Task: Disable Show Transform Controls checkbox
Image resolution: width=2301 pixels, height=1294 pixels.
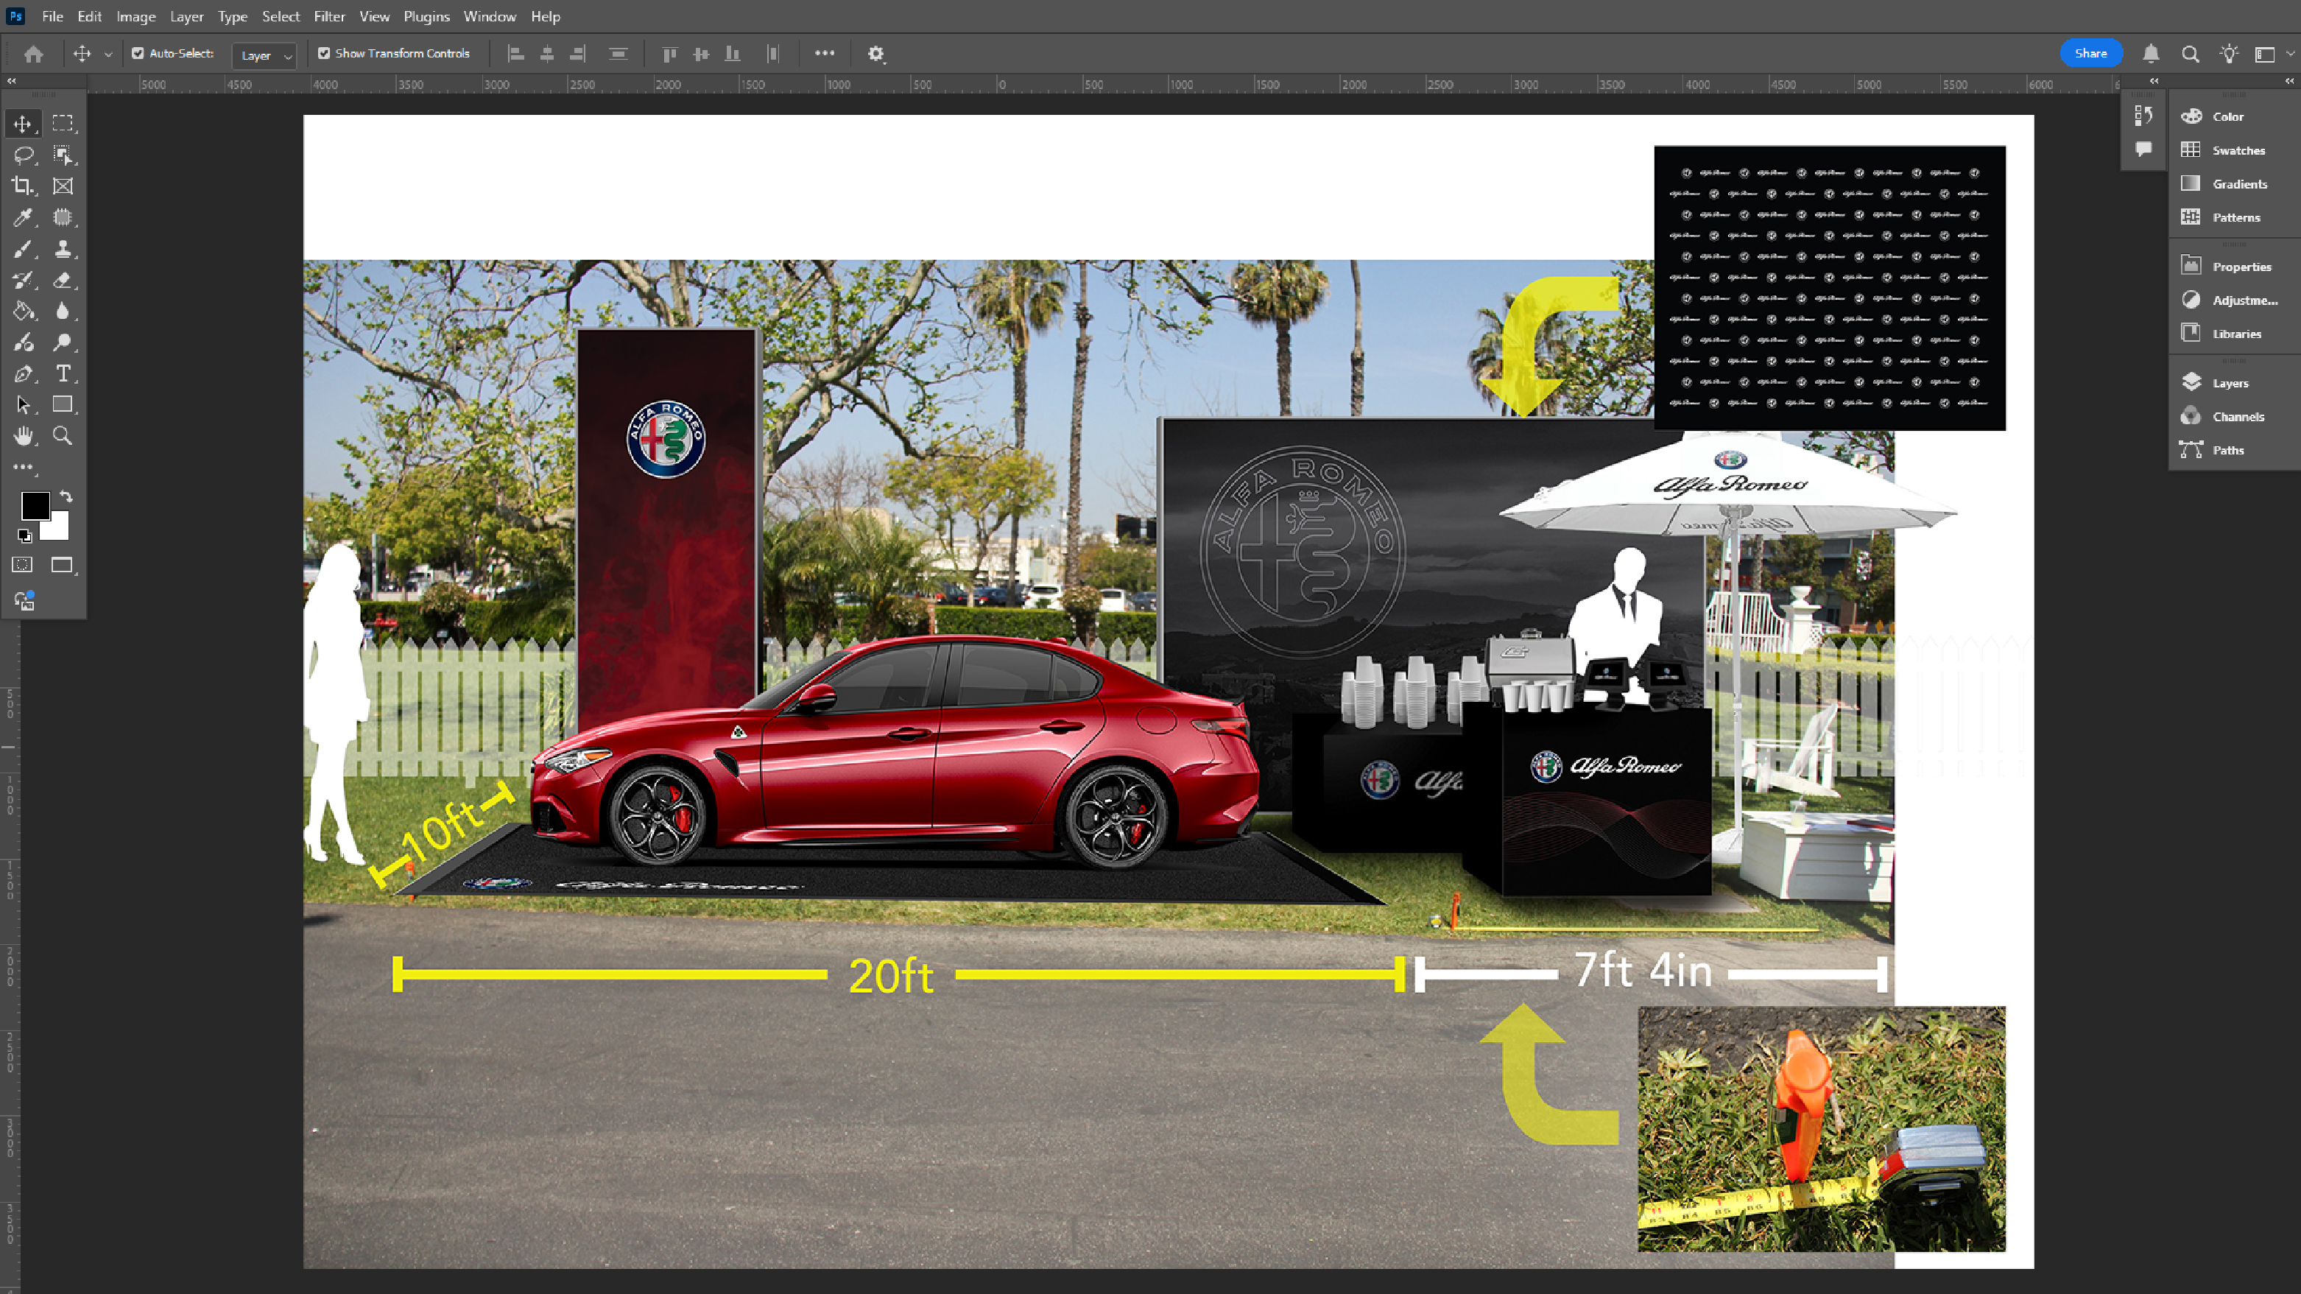Action: click(324, 54)
